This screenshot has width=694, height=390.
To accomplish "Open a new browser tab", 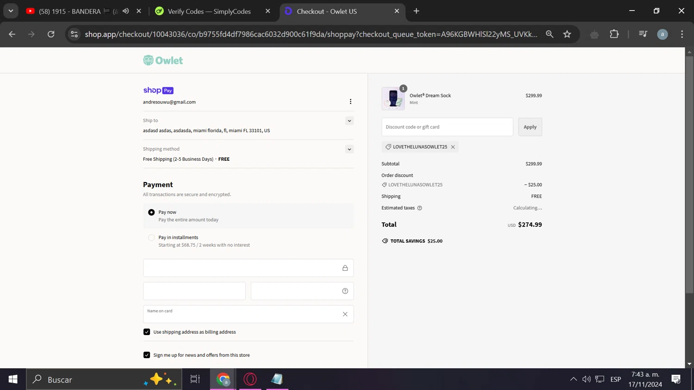I will 416,11.
